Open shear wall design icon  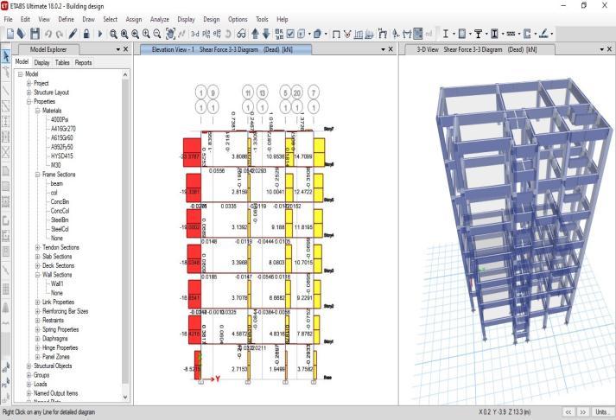click(x=527, y=34)
